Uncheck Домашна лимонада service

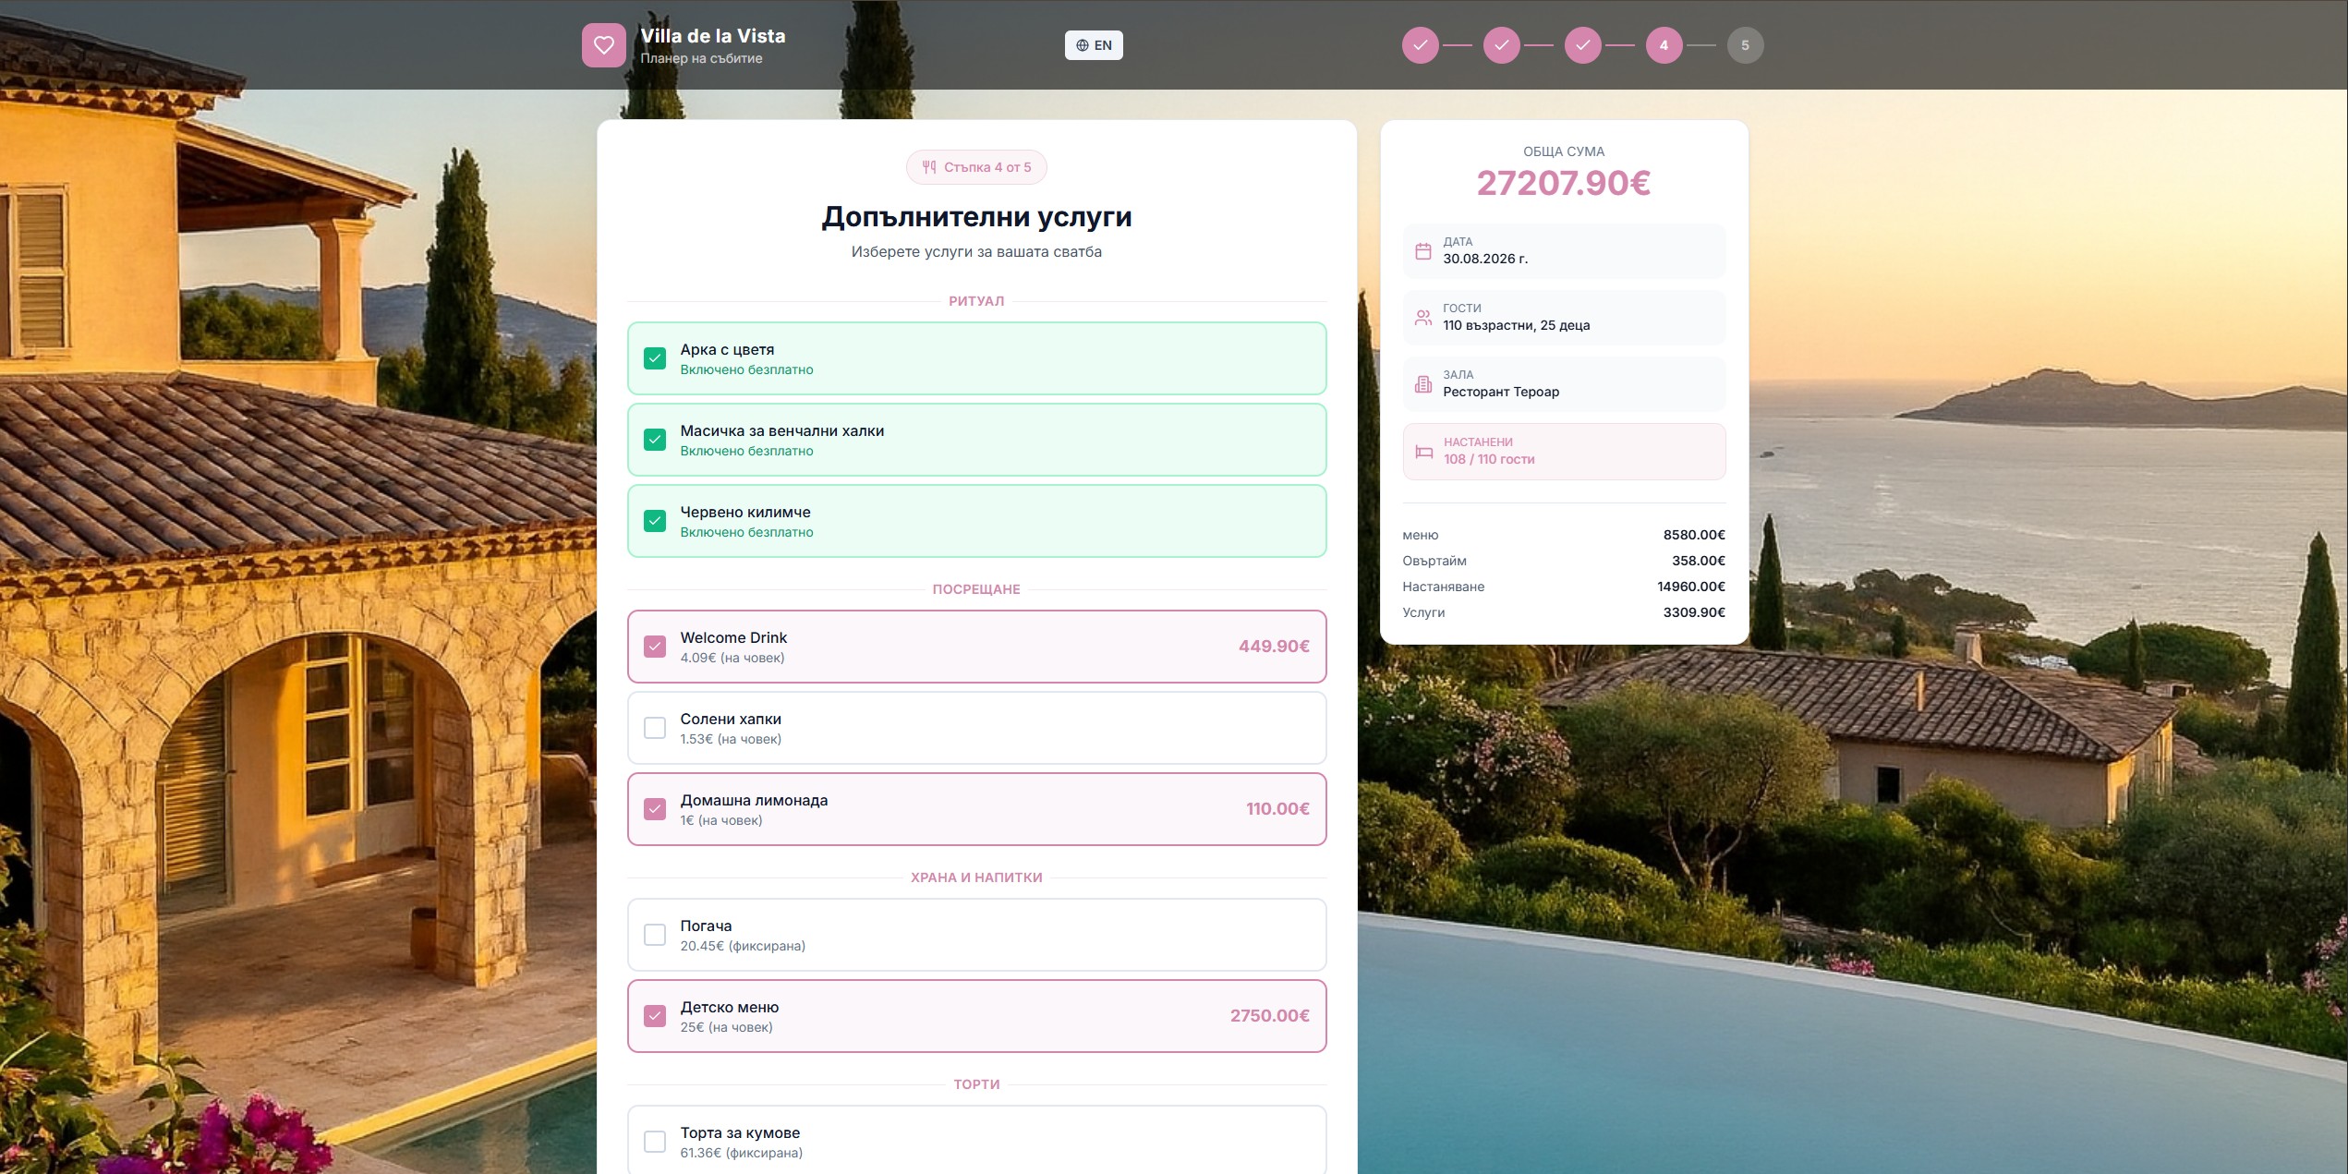point(655,809)
